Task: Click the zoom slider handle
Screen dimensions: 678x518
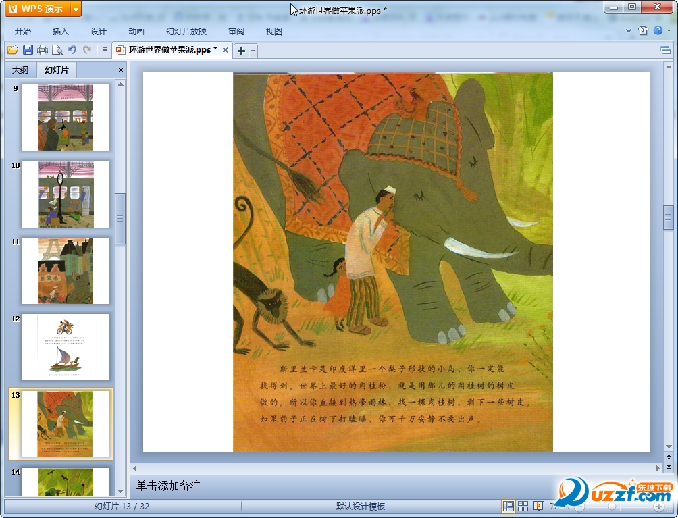Action: pos(612,507)
